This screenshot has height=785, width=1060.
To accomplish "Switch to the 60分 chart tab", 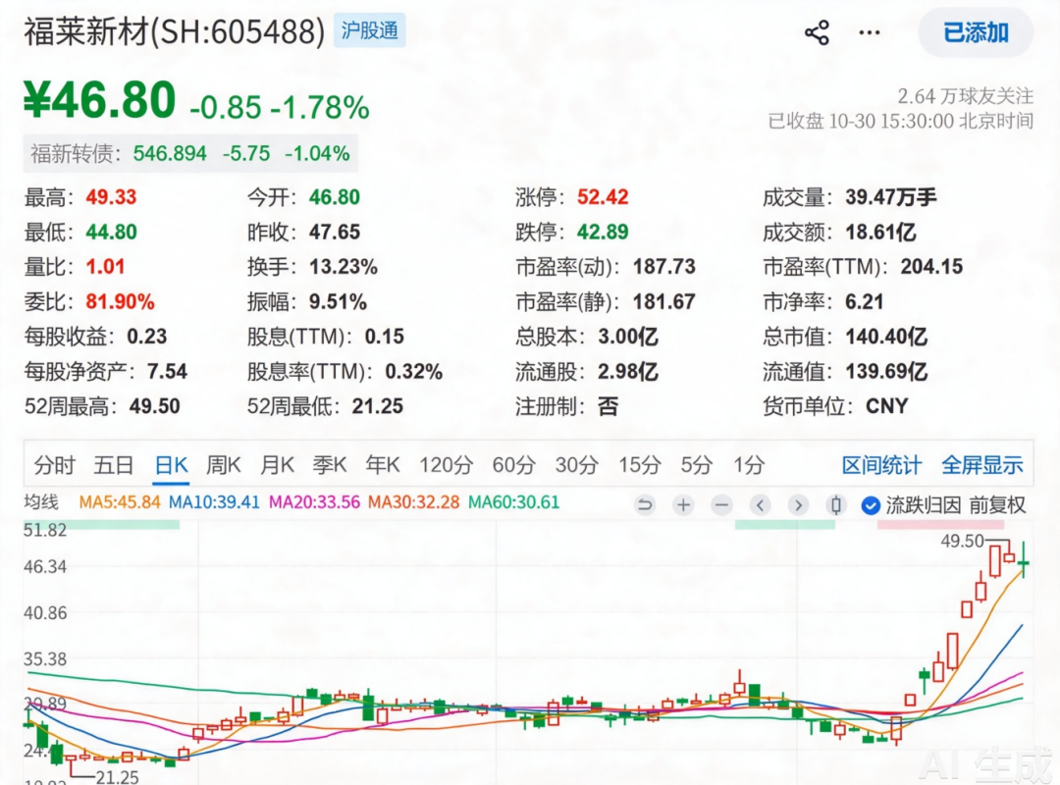I will 513,465.
